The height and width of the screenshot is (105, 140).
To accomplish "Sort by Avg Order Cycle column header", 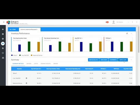I will coord(128,69).
